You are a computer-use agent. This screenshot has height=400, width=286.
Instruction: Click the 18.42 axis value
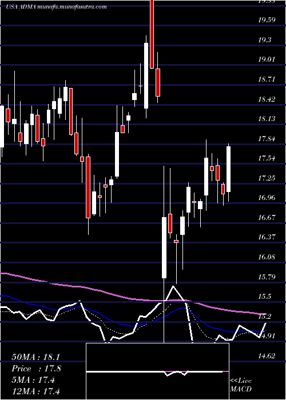click(x=268, y=99)
